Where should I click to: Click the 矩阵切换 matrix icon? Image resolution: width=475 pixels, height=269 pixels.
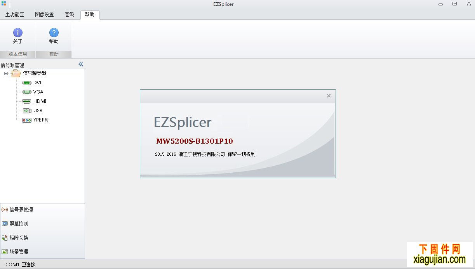tap(5, 238)
